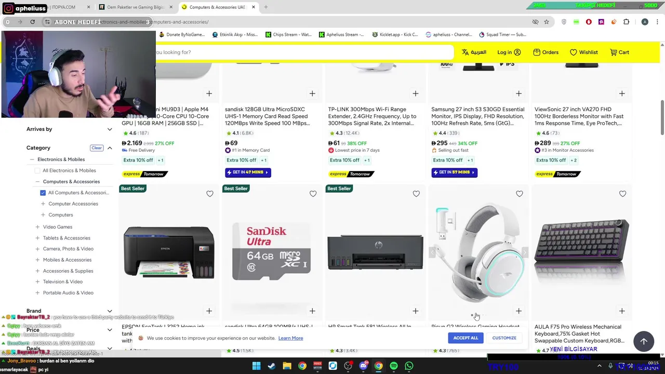Add TP-LINK range extender to cart
Viewport: 665px width, 374px height.
416,94
